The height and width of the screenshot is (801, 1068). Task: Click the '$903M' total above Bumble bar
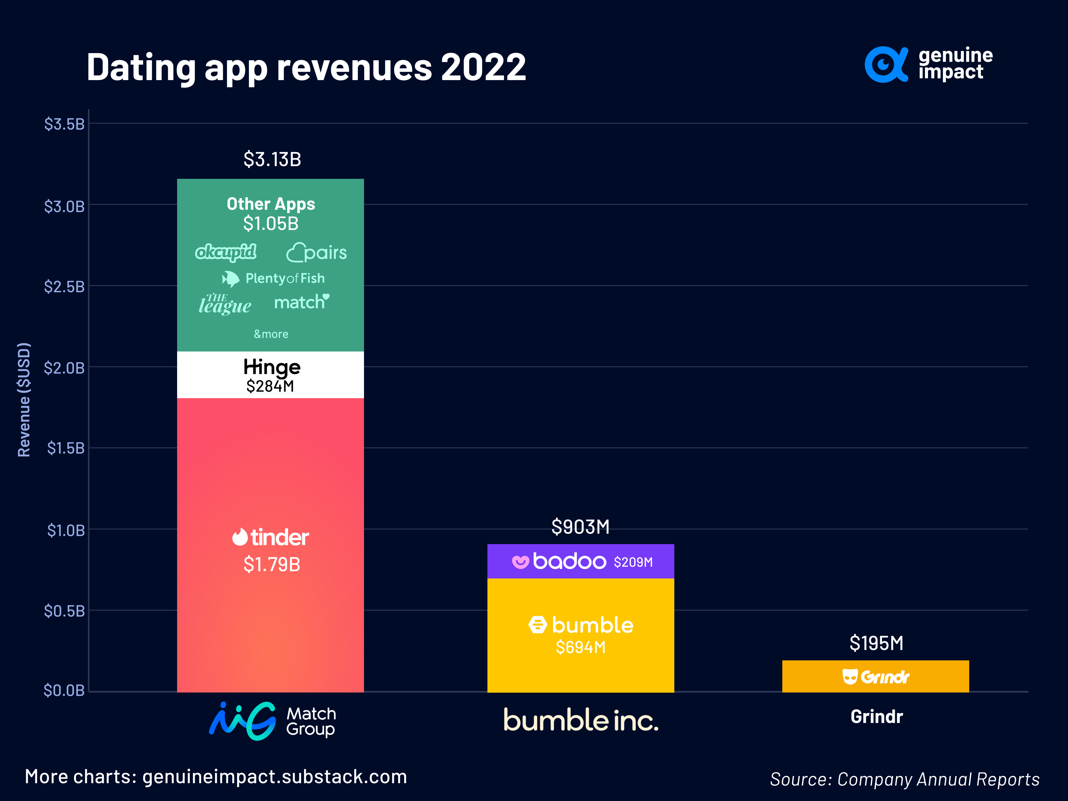pos(580,527)
